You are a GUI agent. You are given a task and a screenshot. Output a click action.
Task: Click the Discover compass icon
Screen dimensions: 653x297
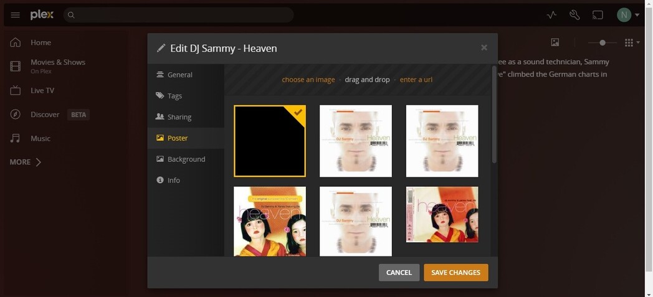coord(16,115)
